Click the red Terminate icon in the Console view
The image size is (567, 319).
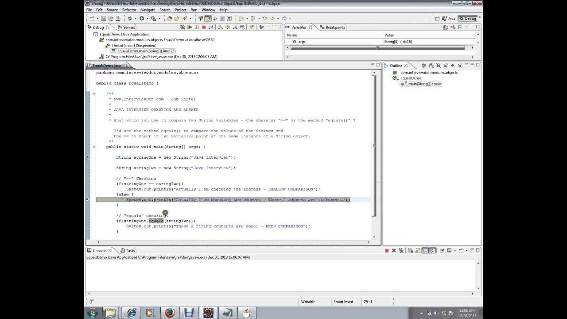[387, 250]
